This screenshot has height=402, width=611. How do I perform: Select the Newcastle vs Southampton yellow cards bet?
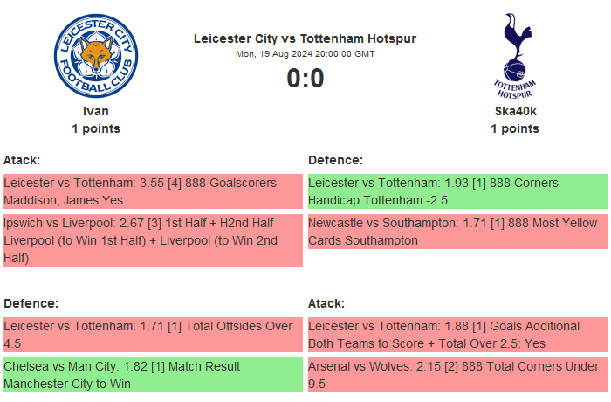[x=457, y=232]
